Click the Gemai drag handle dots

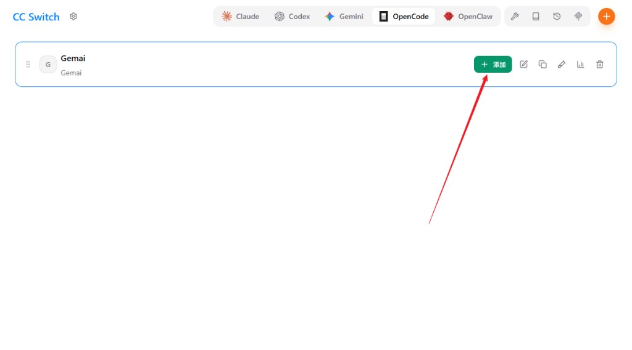click(x=28, y=65)
